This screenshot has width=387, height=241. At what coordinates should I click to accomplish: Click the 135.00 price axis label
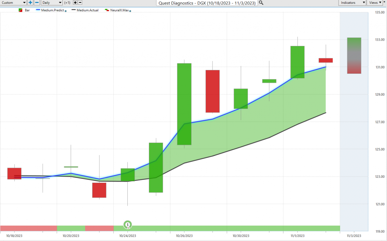coord(380,12)
